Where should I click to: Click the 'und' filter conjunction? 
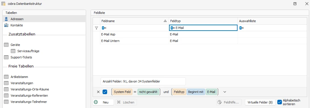tap(166, 92)
